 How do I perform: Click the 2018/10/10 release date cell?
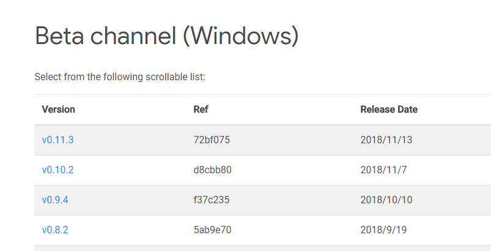386,200
